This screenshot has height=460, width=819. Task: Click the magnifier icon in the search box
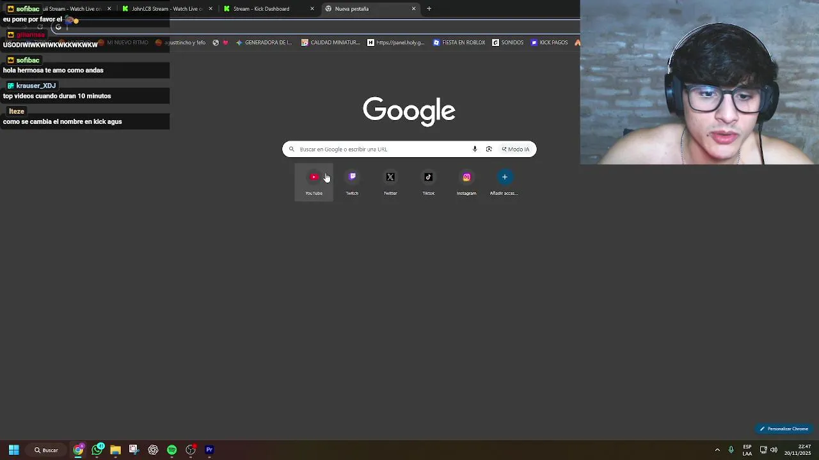291,149
